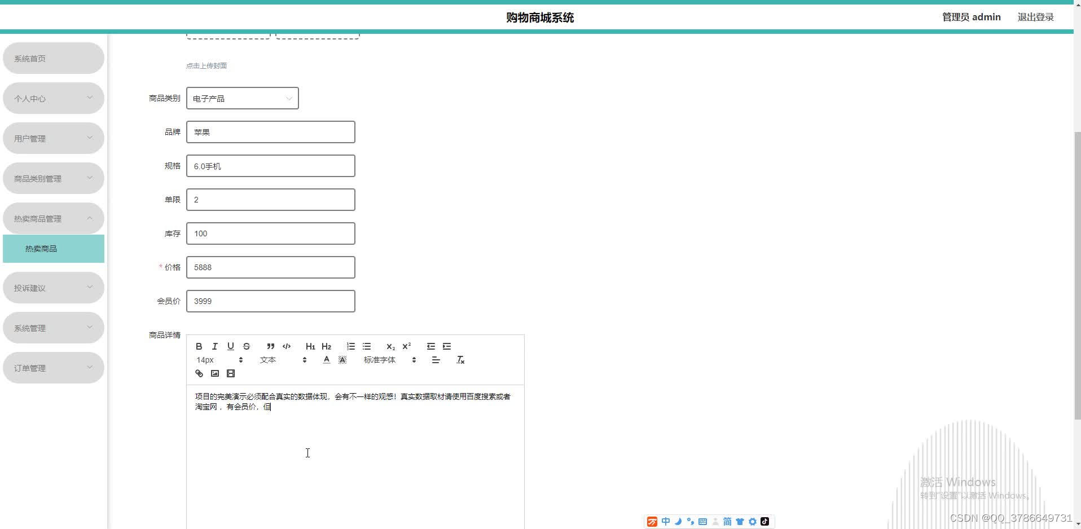The height and width of the screenshot is (529, 1081).
Task: Apply Heading 1 style
Action: point(310,346)
